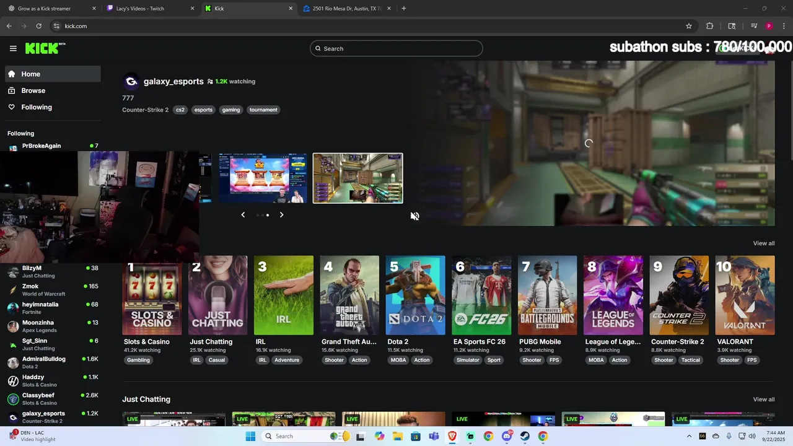The width and height of the screenshot is (793, 446).
Task: Go to Home in sidebar
Action: tap(53, 74)
